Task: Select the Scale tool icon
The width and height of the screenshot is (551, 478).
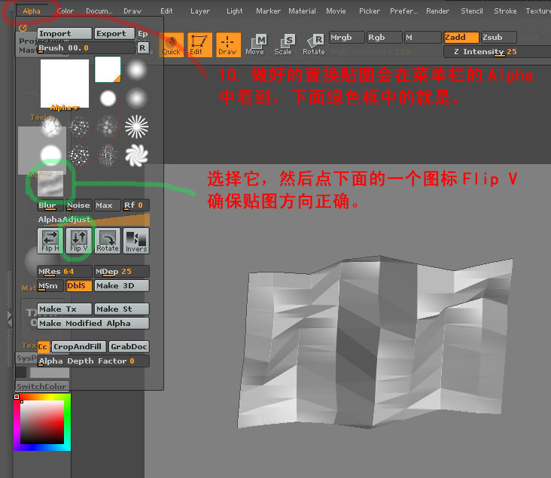Action: tap(284, 44)
